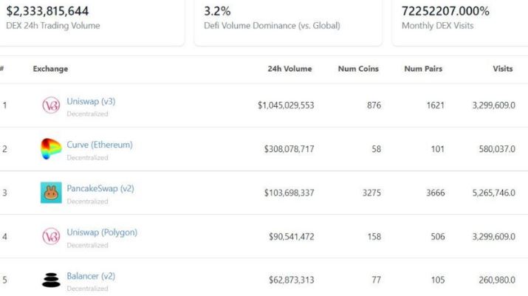This screenshot has width=528, height=296.
Task: Select rank number 3 of PancakeSwap row
Action: click(x=4, y=193)
